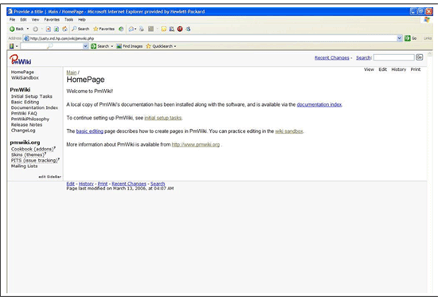
Task: Open the File menu
Action: click(12, 20)
